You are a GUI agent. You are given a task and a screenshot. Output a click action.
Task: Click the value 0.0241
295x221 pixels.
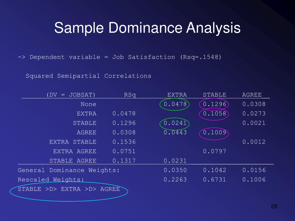coord(175,123)
